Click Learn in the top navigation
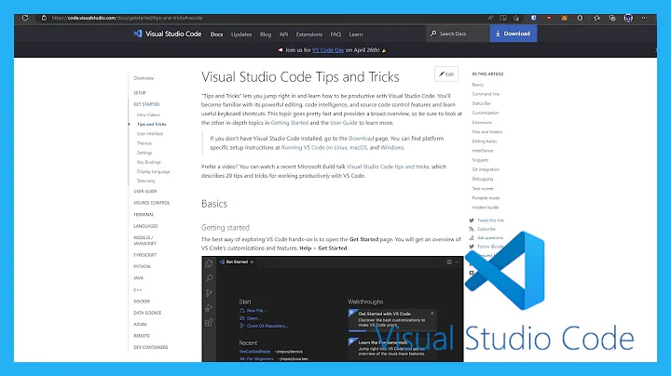Viewport: 671px width, 376px height. pos(356,34)
